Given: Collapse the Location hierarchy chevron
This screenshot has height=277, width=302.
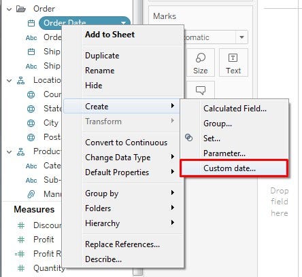Looking at the screenshot, I should tap(9, 80).
